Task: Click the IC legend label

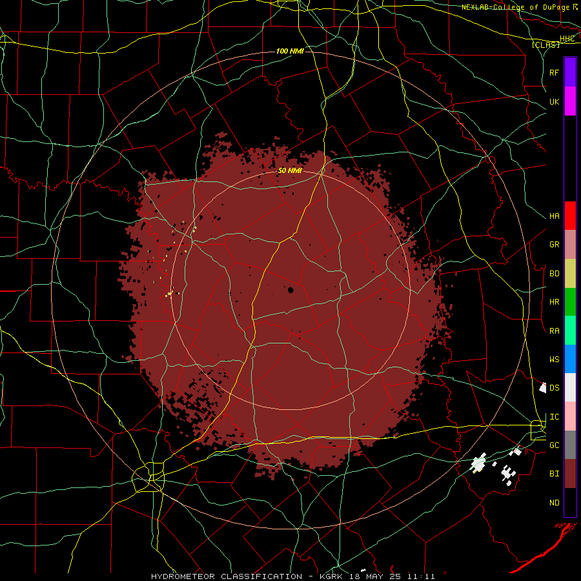Action: 554,417
